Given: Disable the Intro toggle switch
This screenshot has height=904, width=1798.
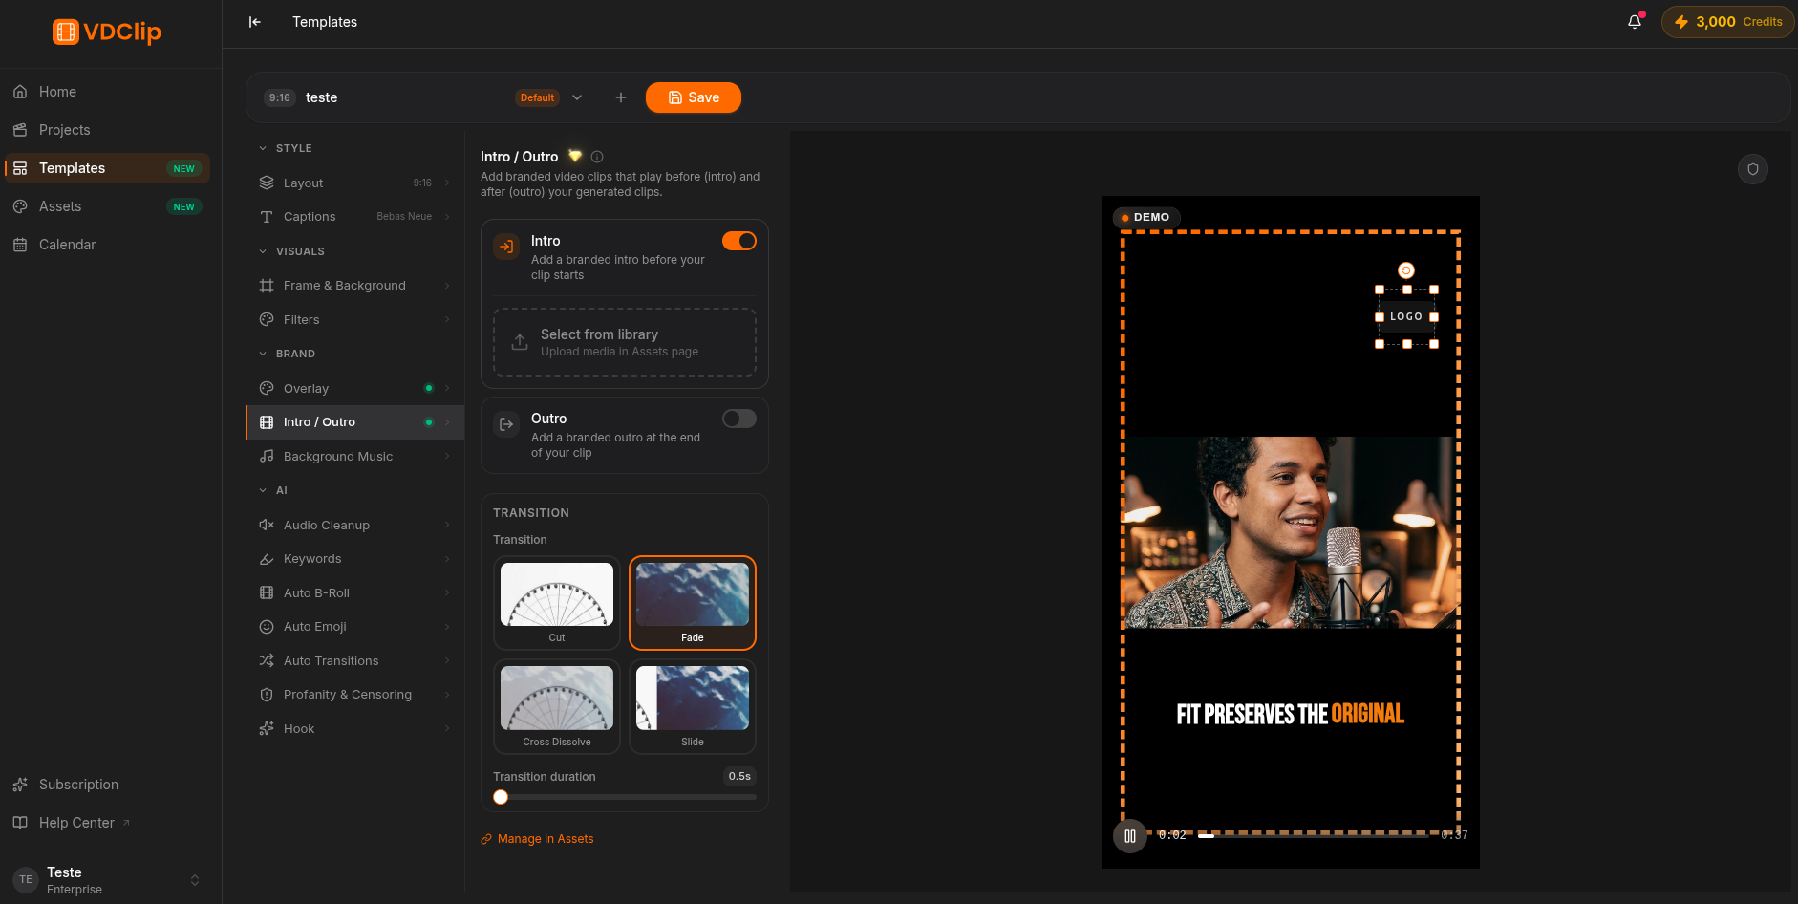Looking at the screenshot, I should [739, 241].
